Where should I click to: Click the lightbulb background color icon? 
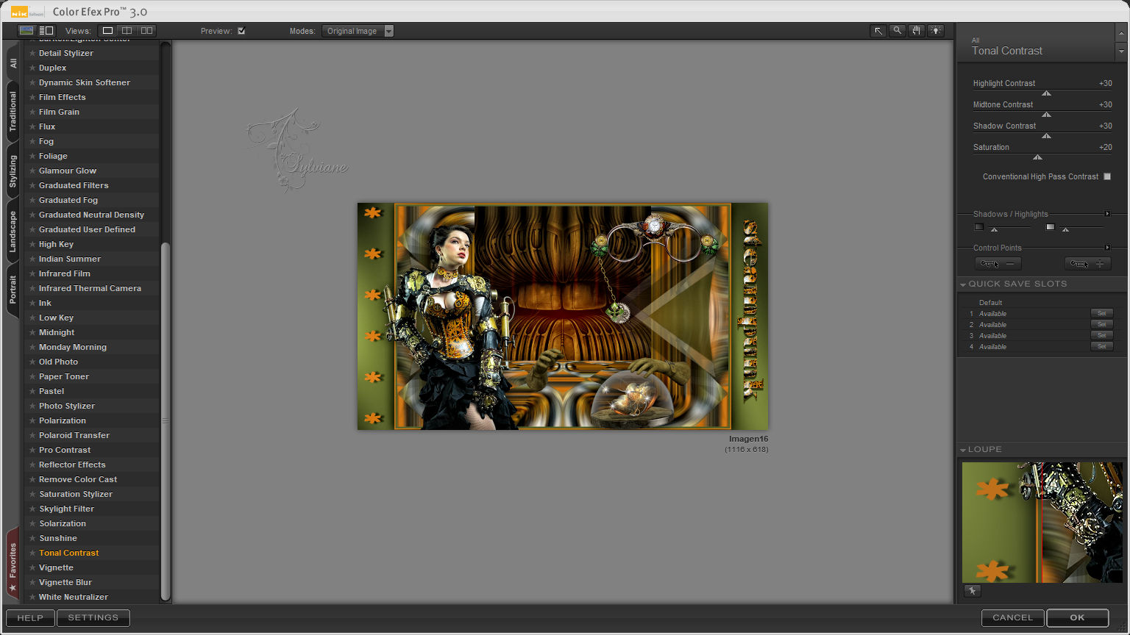[x=935, y=31]
